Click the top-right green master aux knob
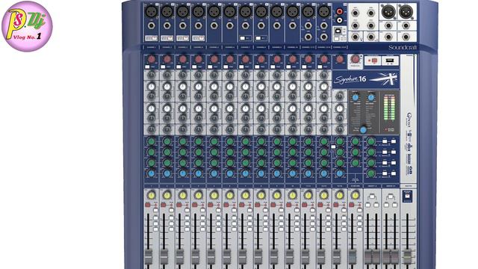 point(371,141)
